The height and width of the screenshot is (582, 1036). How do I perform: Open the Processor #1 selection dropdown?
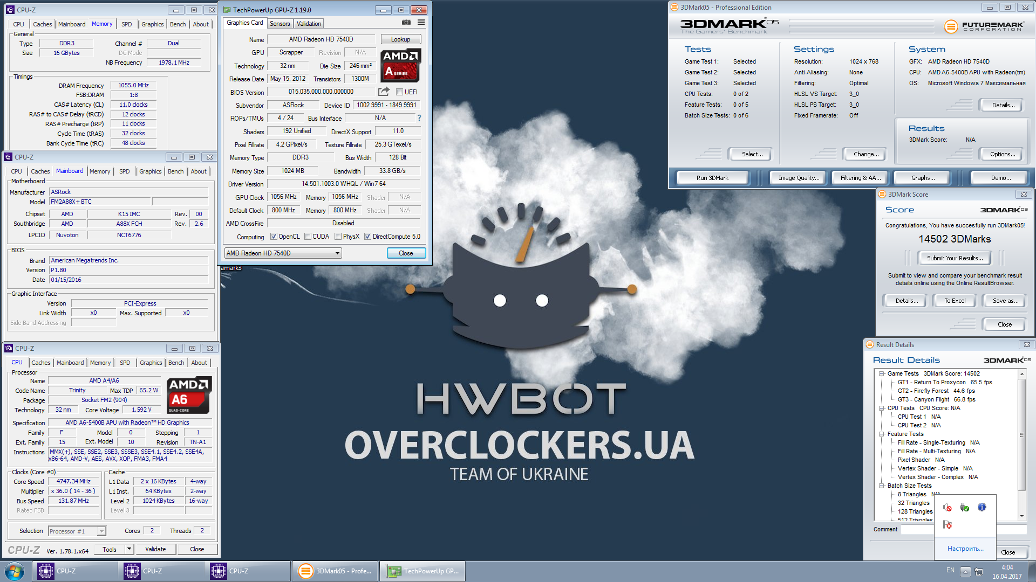(77, 531)
